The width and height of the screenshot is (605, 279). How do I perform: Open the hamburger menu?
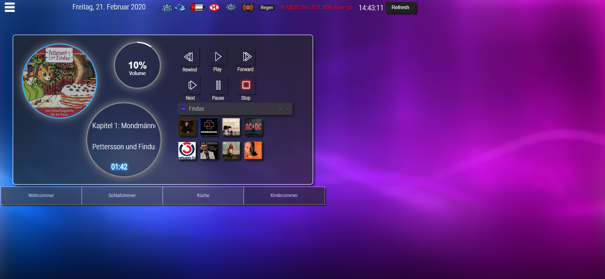10,7
